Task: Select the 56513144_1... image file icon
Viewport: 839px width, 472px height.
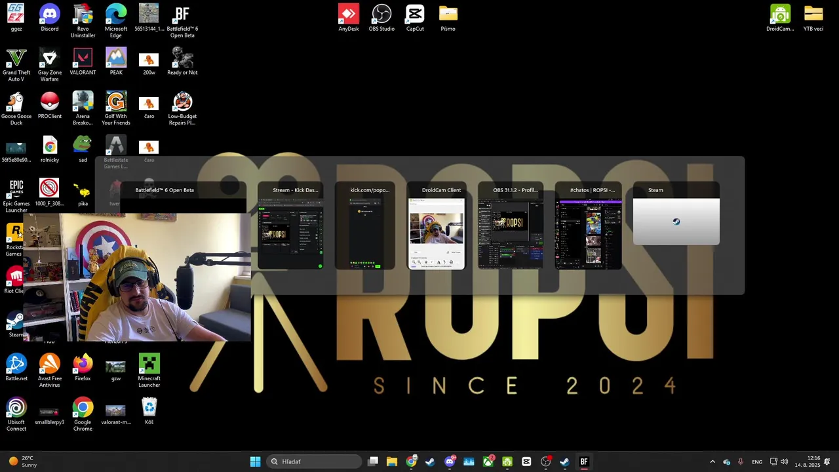Action: tap(149, 18)
